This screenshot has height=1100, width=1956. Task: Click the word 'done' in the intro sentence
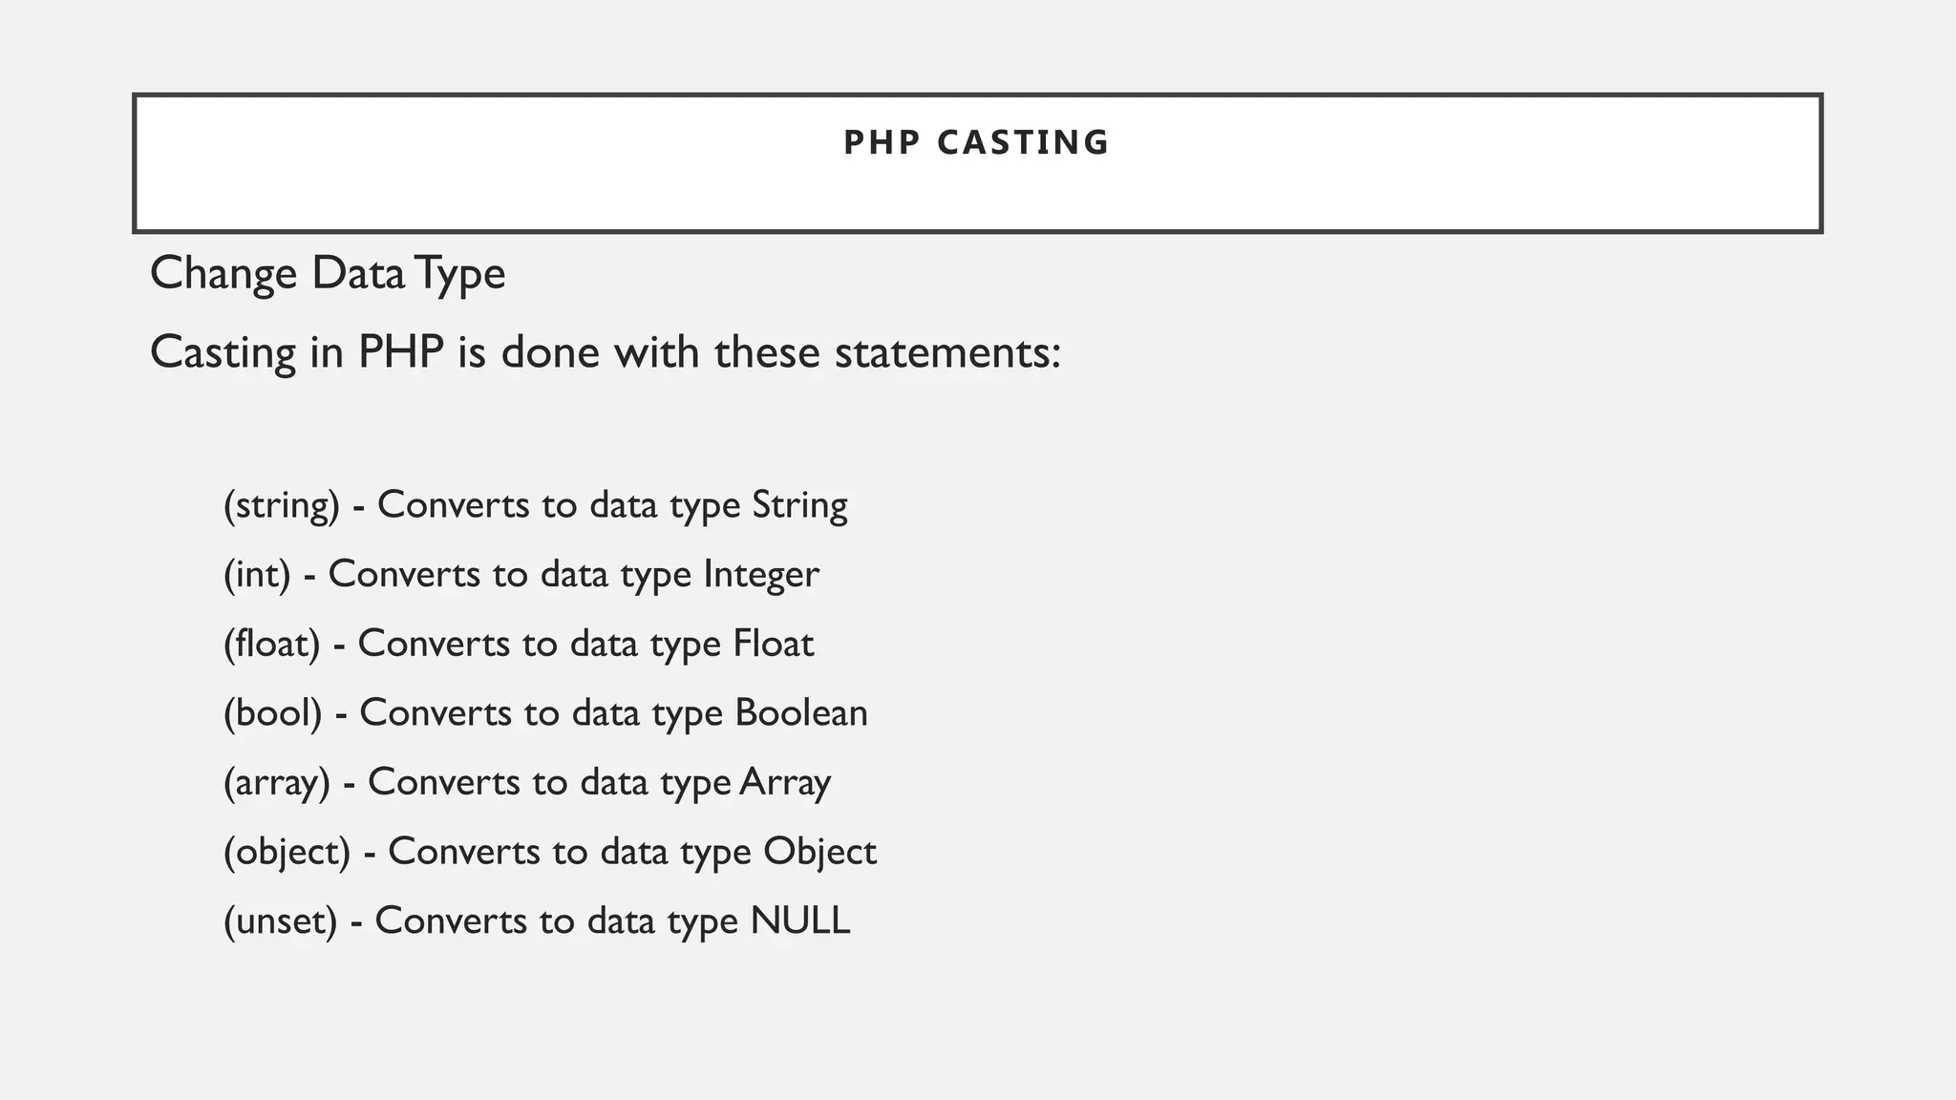tap(549, 352)
